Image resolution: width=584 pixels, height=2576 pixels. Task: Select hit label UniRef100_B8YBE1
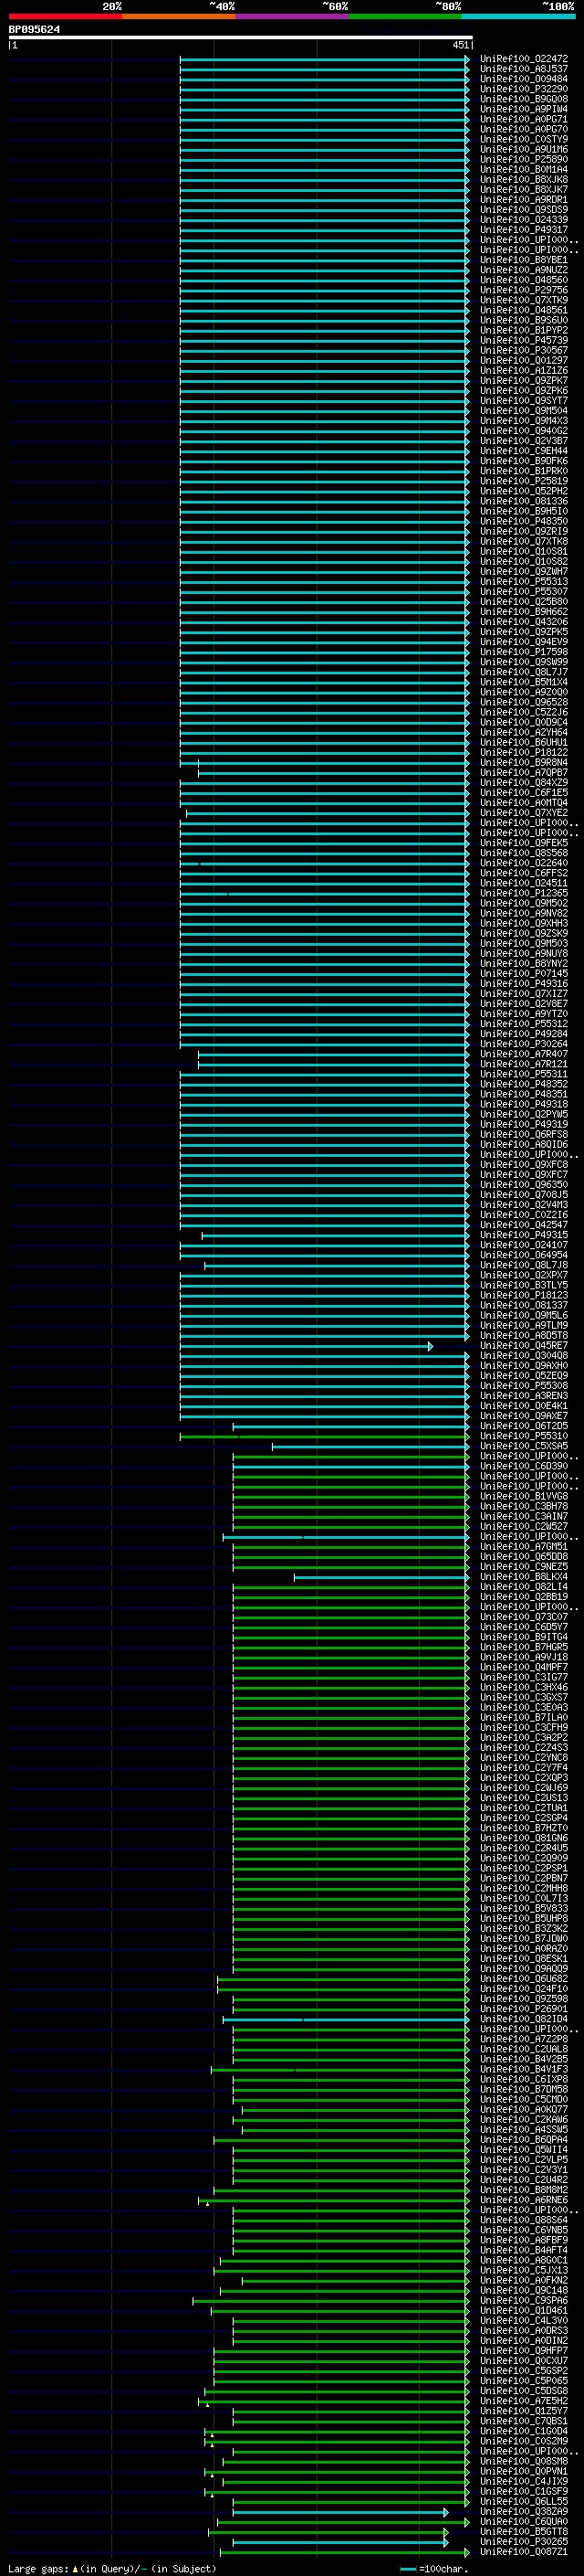524,260
